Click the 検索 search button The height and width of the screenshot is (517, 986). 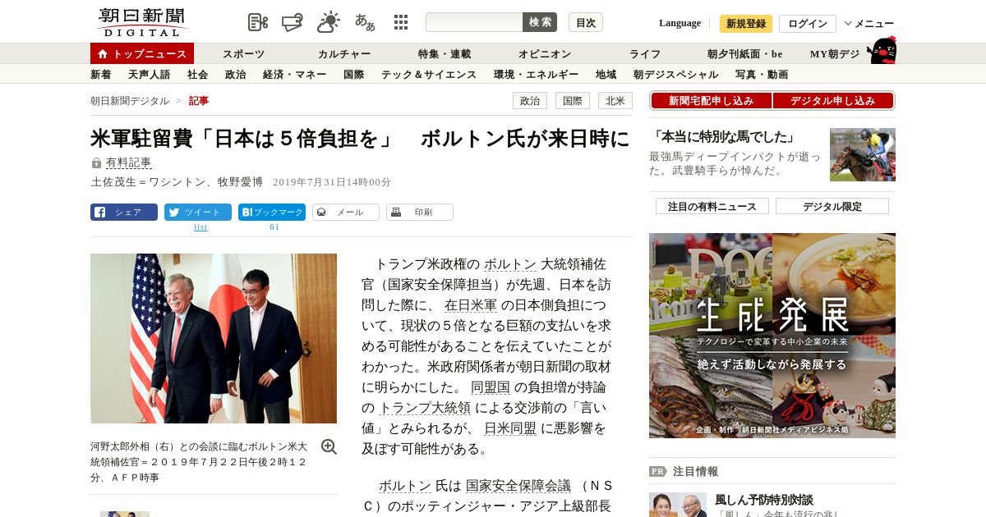click(x=540, y=22)
